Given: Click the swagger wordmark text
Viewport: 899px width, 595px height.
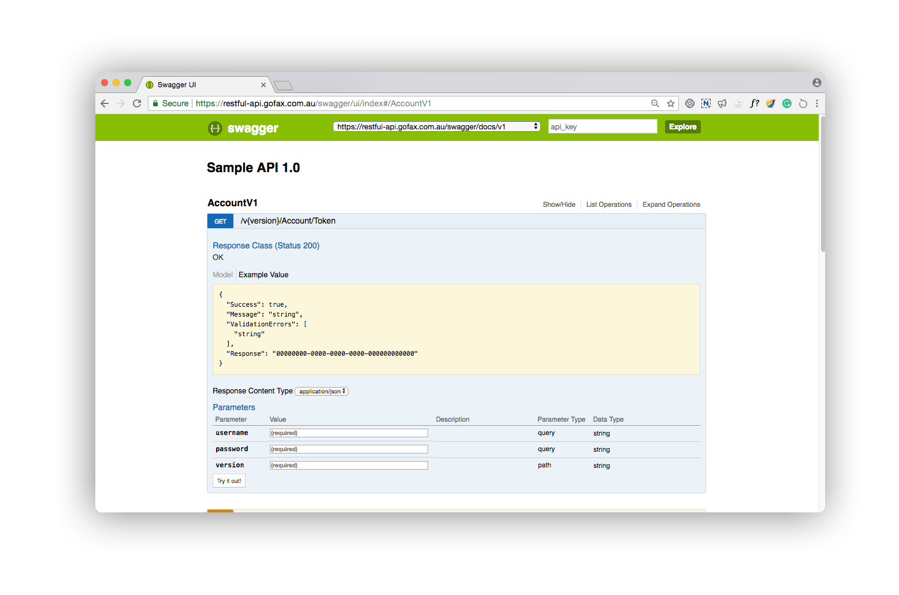Looking at the screenshot, I should (253, 128).
